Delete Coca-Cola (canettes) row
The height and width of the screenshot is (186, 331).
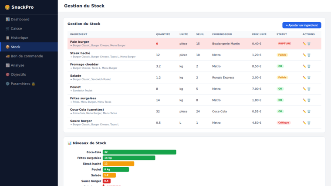click(309, 112)
